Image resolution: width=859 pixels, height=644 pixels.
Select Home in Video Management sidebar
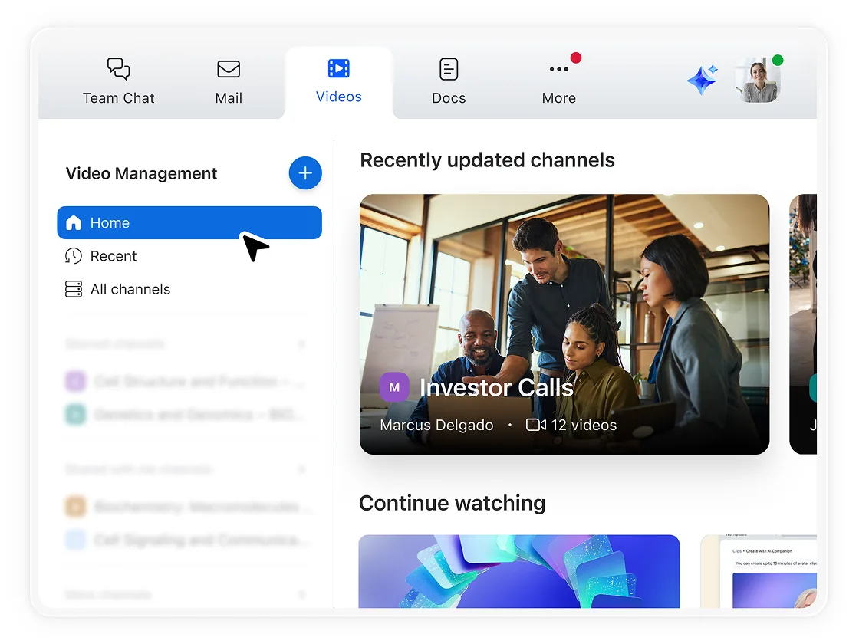pyautogui.click(x=189, y=223)
